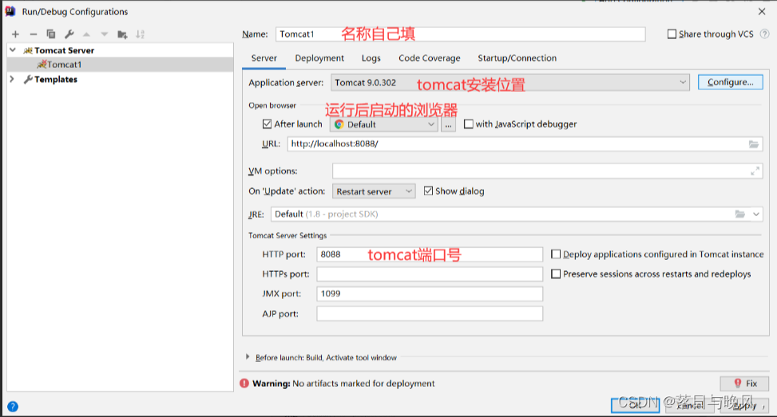The height and width of the screenshot is (417, 777).
Task: Open the help question mark at bottom left
Action: 13,407
